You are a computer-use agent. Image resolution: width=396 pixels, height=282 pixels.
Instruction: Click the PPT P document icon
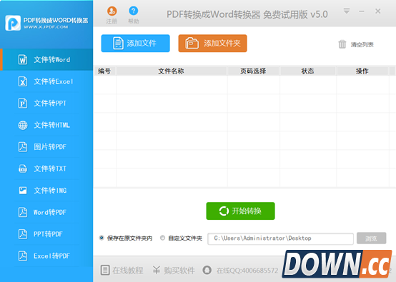coord(23,104)
